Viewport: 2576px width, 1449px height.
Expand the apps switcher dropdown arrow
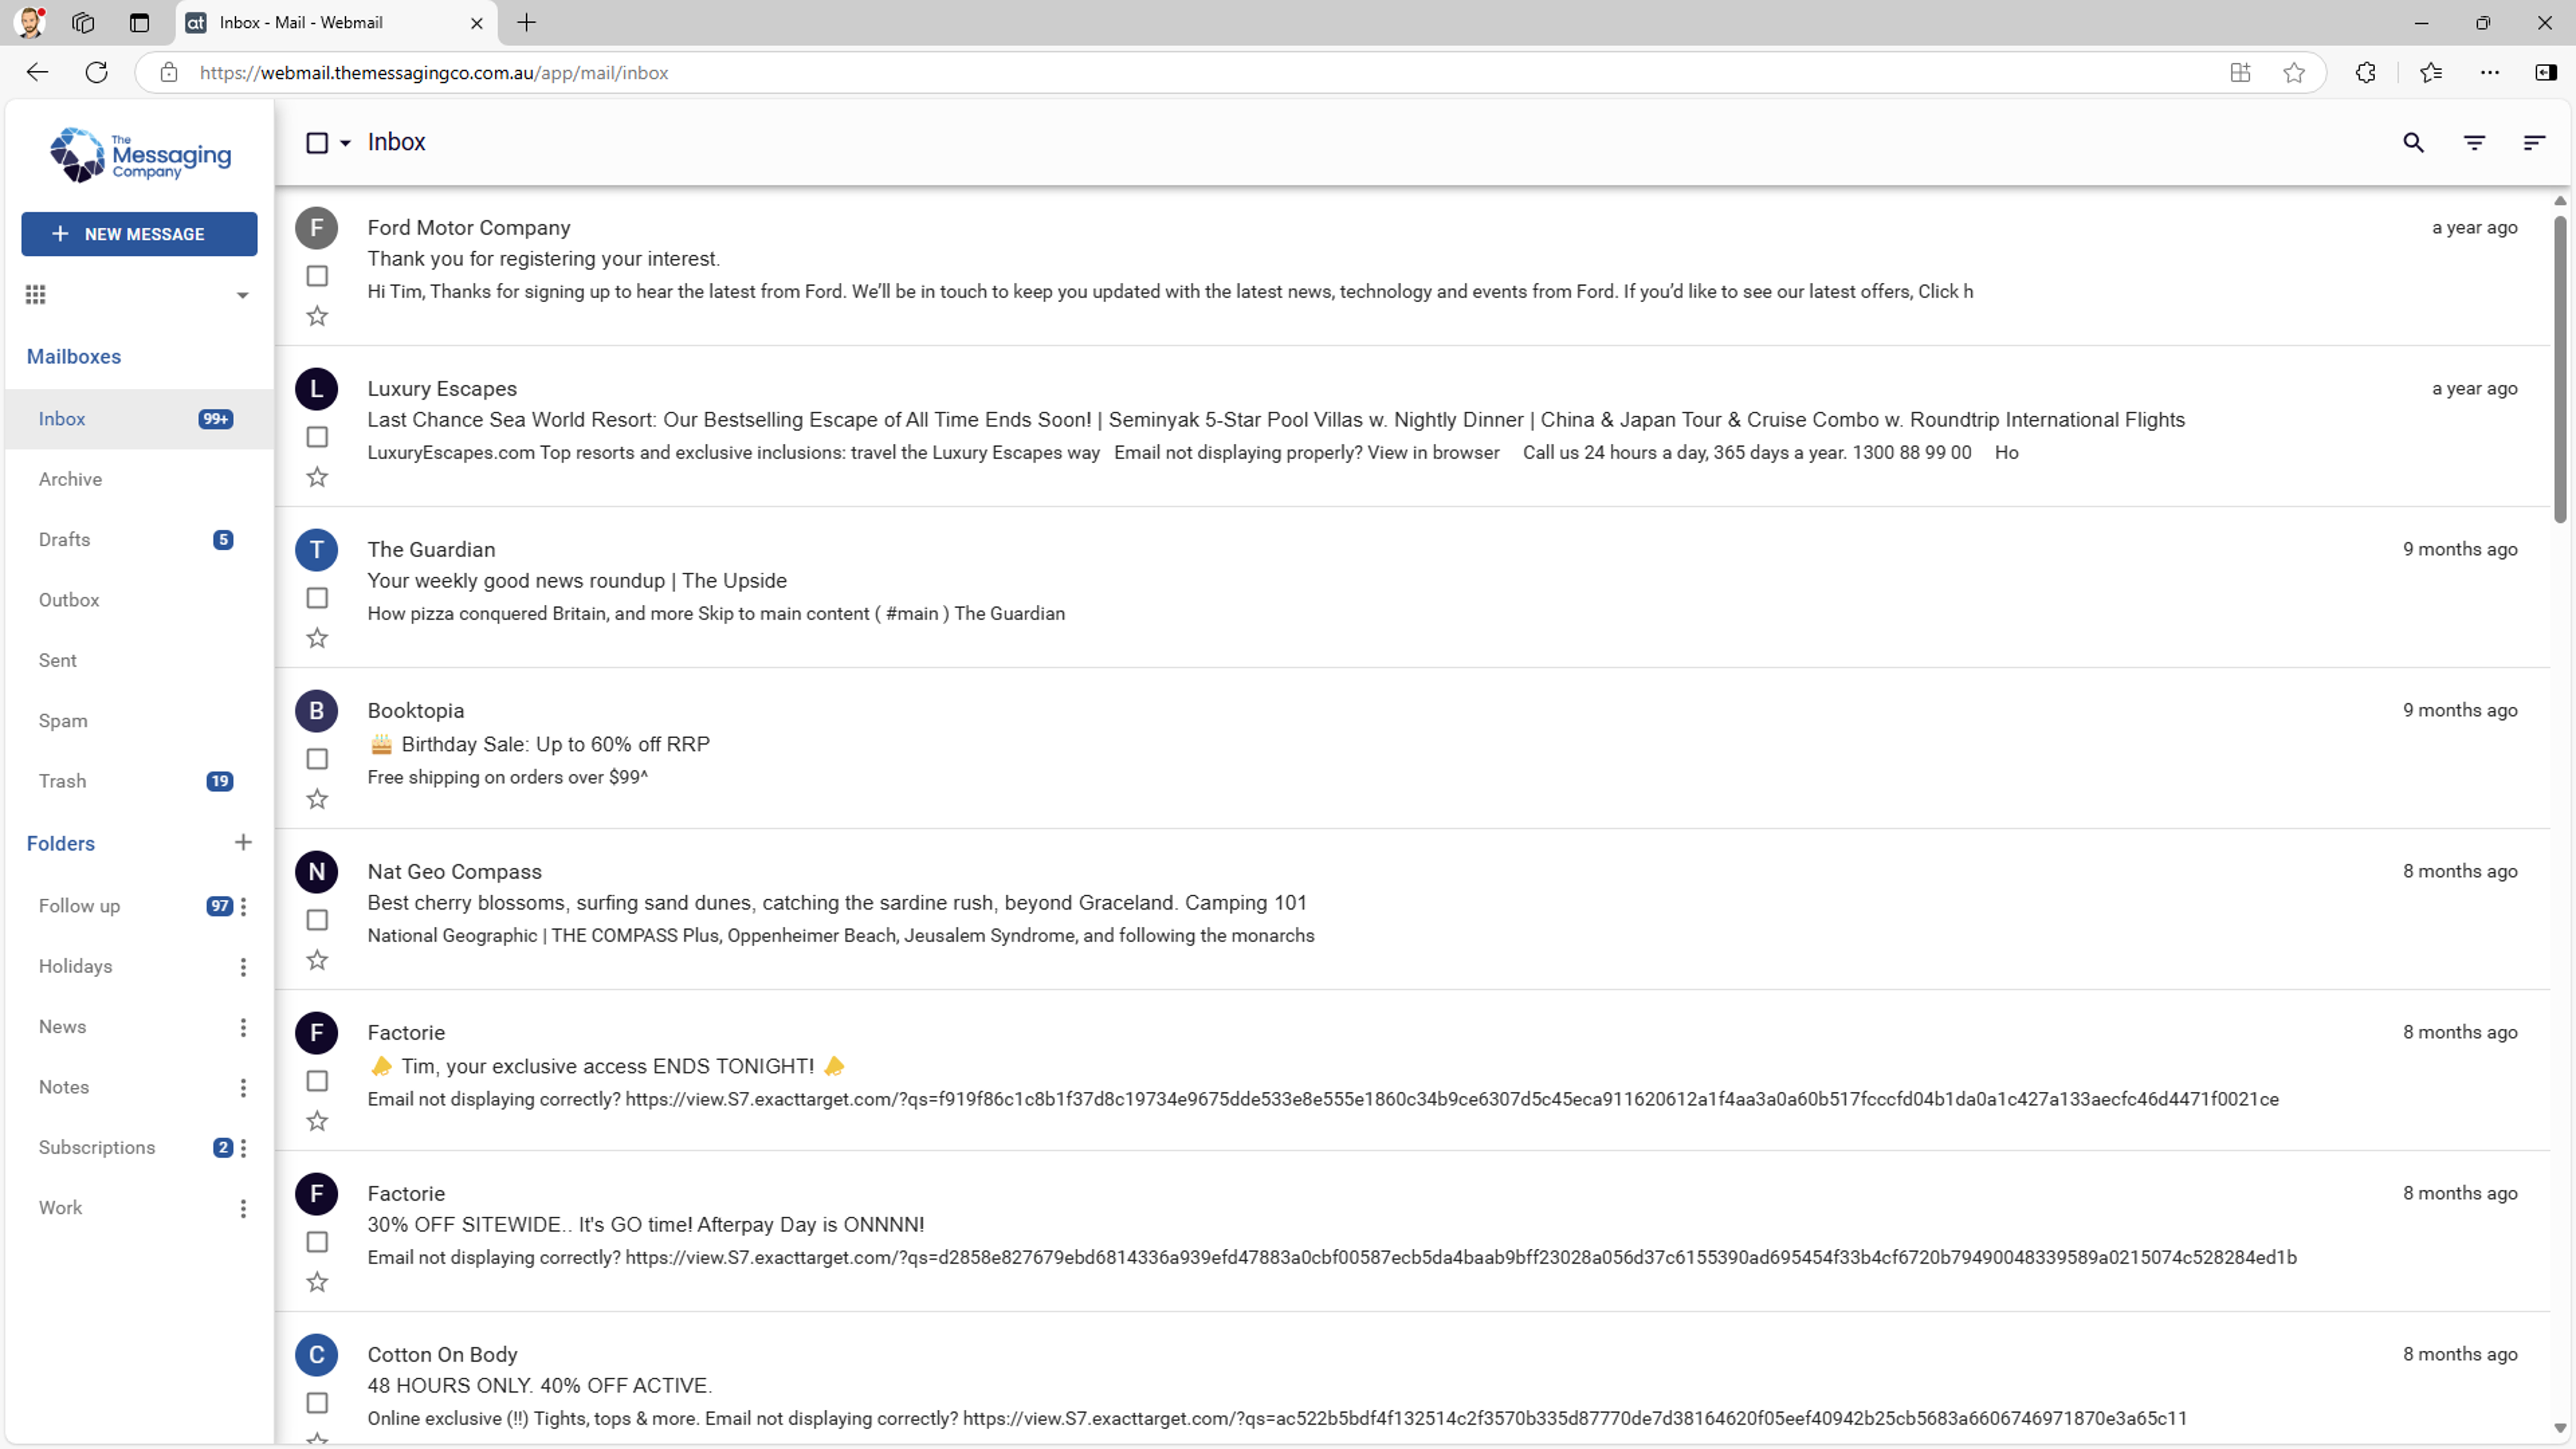click(242, 295)
